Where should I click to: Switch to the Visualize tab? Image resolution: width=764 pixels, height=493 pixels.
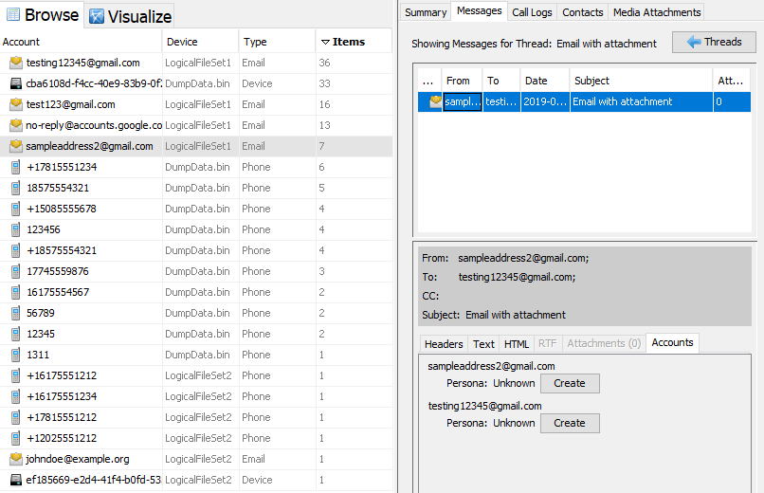click(x=130, y=16)
